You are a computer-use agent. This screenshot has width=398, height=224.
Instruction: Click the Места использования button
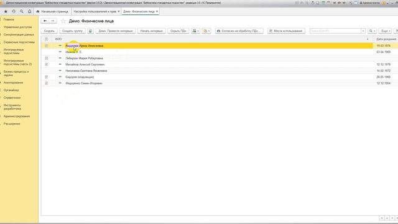point(286,31)
